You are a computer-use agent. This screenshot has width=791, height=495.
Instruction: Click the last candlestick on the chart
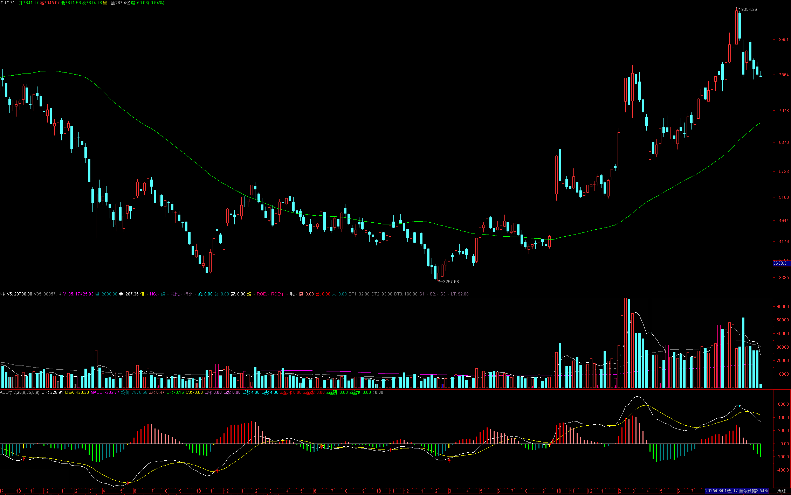[761, 76]
